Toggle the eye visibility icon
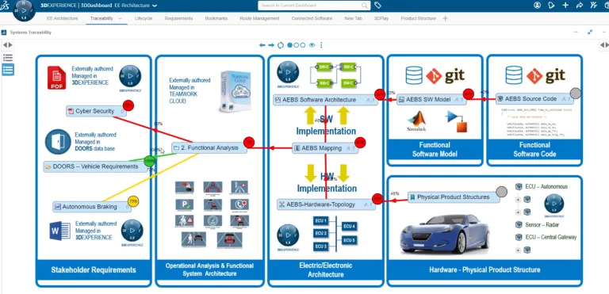 [312, 45]
